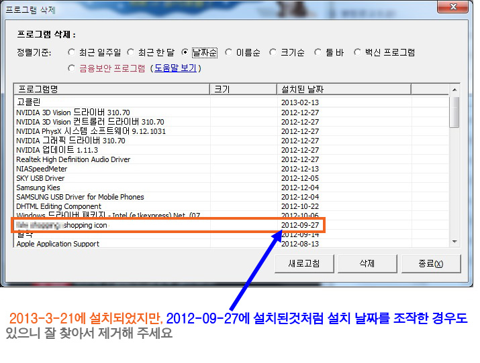Choose the 날짜순 sort radio button

coord(185,52)
